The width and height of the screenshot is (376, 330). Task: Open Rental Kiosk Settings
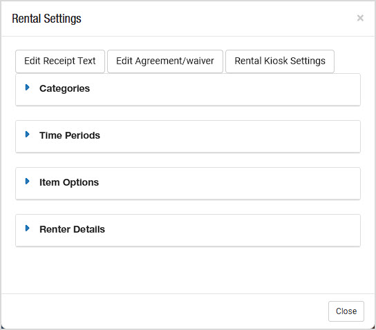(x=280, y=61)
